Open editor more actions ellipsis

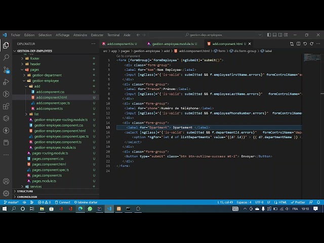pos(318,44)
